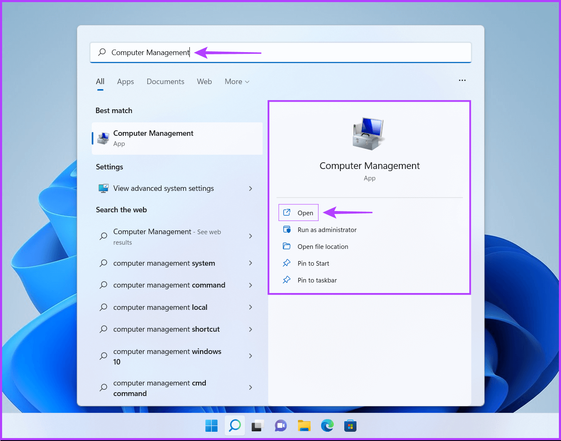This screenshot has height=441, width=561.
Task: Open Microsoft Store from taskbar
Action: pos(350,426)
